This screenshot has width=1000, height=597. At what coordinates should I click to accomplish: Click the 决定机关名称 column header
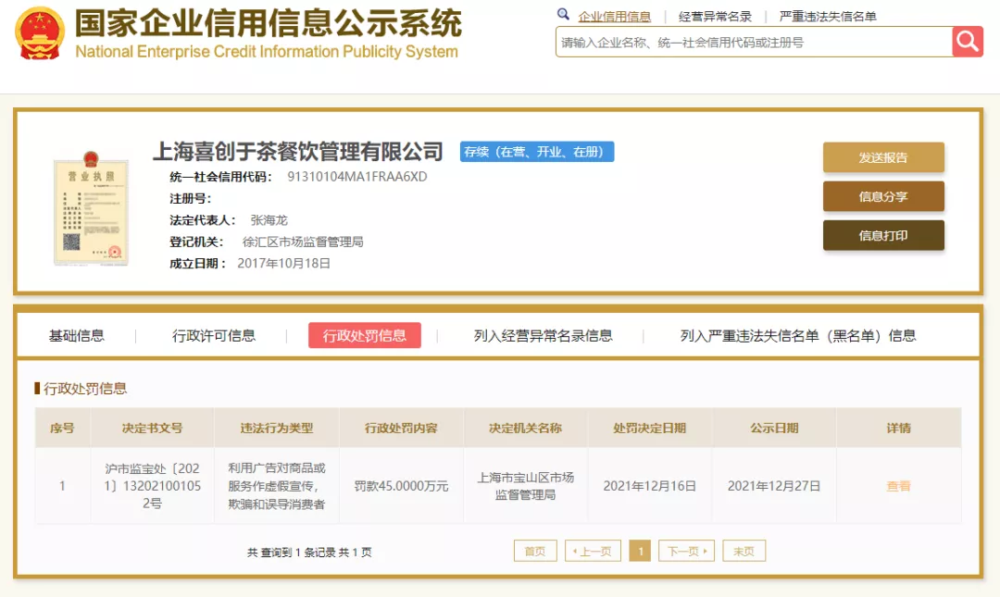526,428
